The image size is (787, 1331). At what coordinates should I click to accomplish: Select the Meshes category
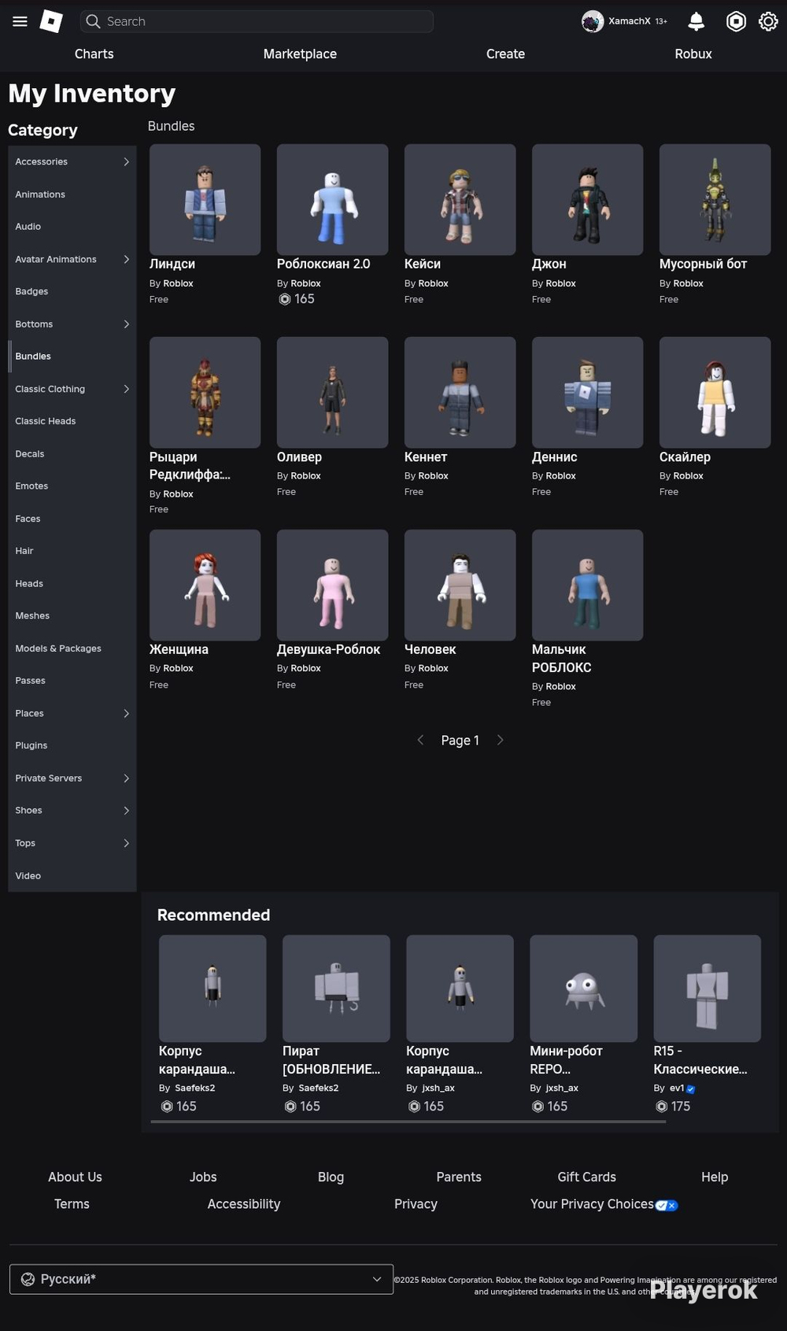[x=72, y=616]
